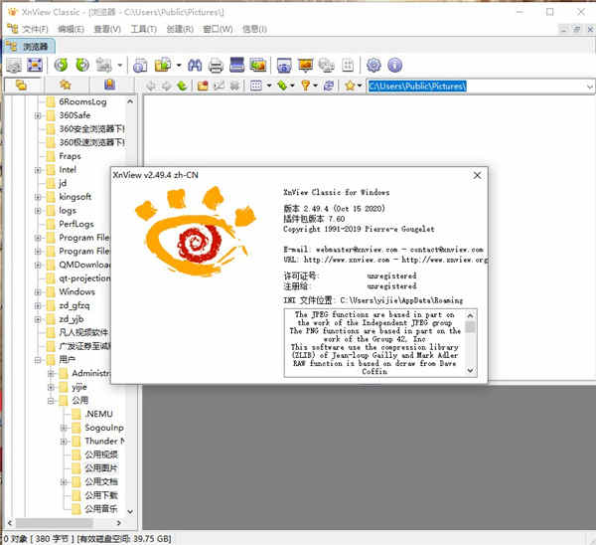Expand the Intel folder node

(38, 170)
